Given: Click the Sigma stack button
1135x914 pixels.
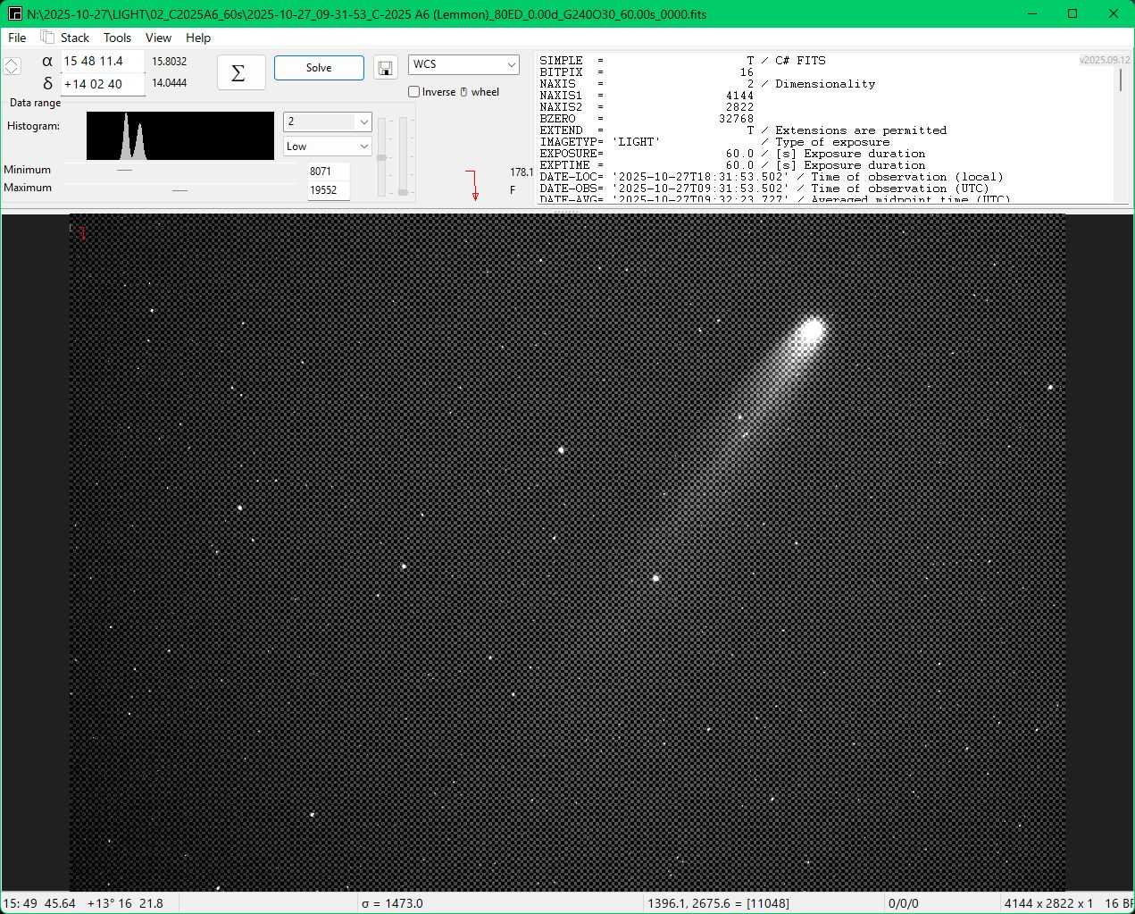Looking at the screenshot, I should point(240,73).
